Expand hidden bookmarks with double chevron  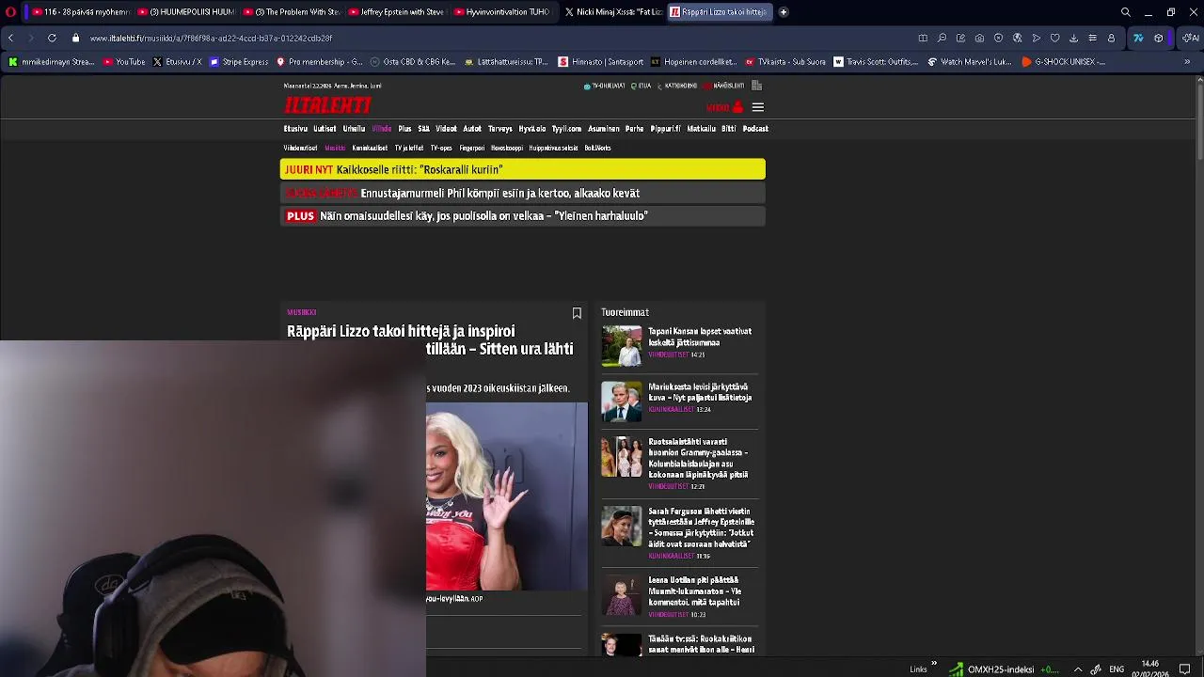1187,62
